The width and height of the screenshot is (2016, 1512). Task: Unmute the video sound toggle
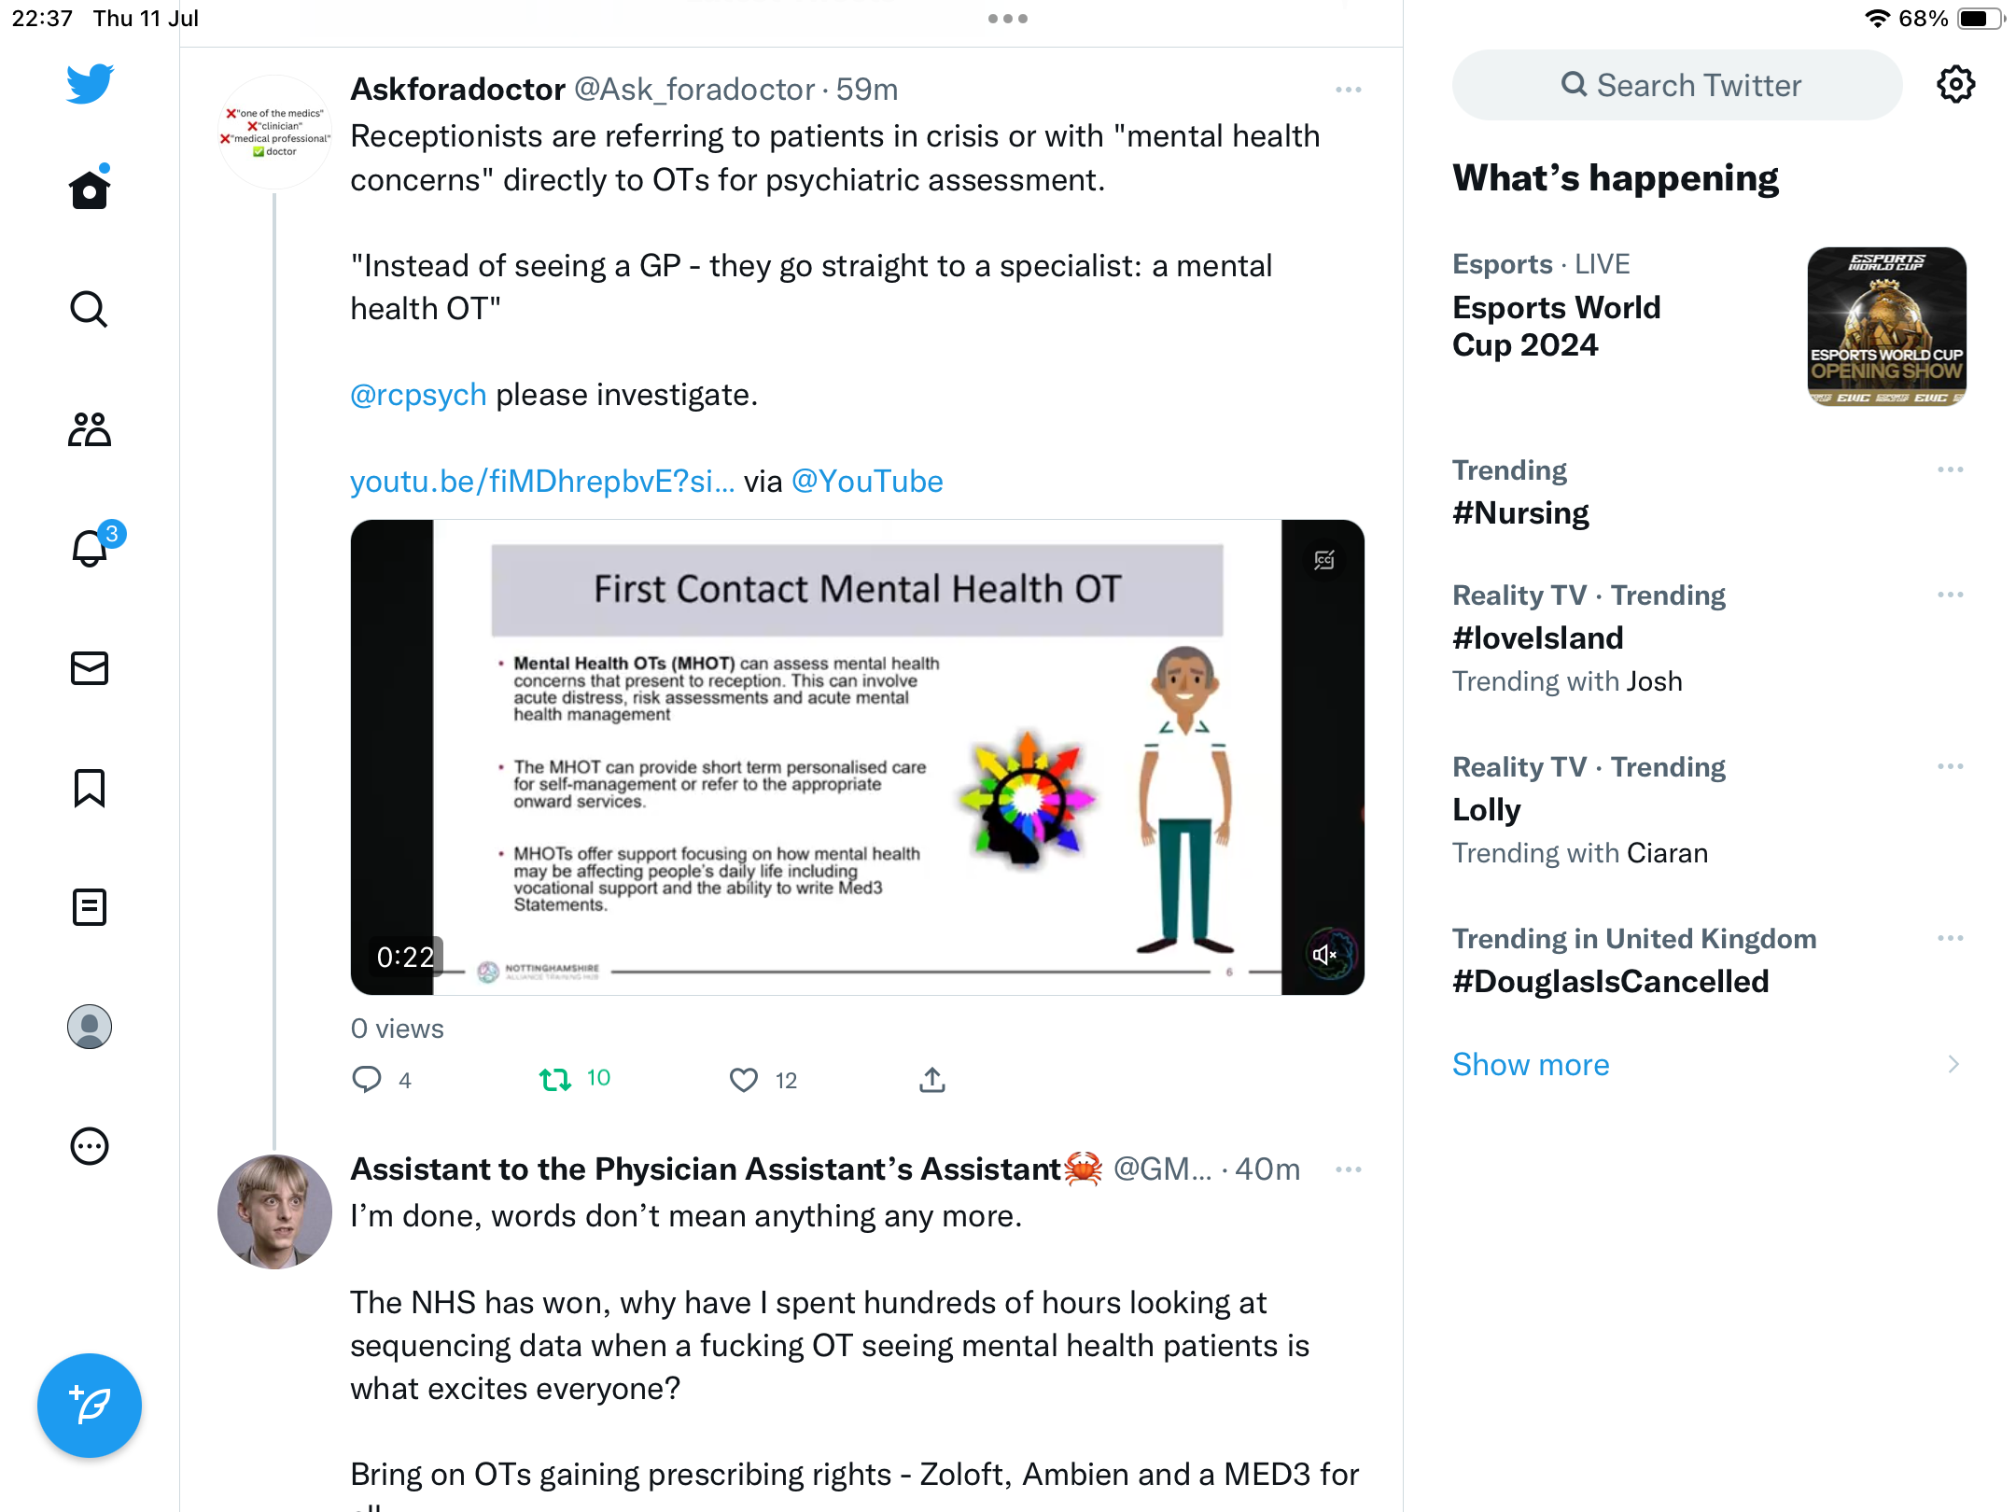(x=1326, y=954)
